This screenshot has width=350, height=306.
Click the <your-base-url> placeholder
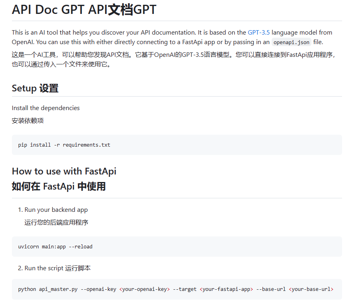click(x=311, y=289)
